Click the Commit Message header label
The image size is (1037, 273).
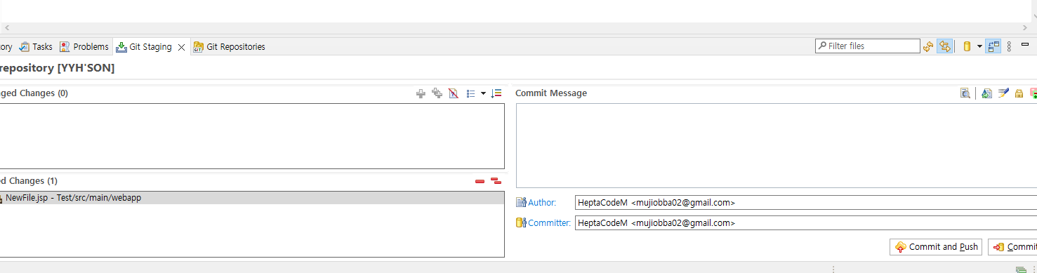(x=551, y=93)
